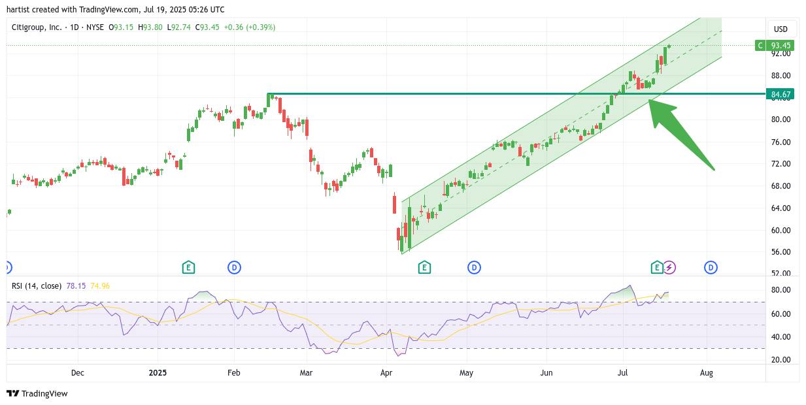Click the Citigroup, Inc. symbol title
The width and height of the screenshot is (806, 405).
click(37, 27)
